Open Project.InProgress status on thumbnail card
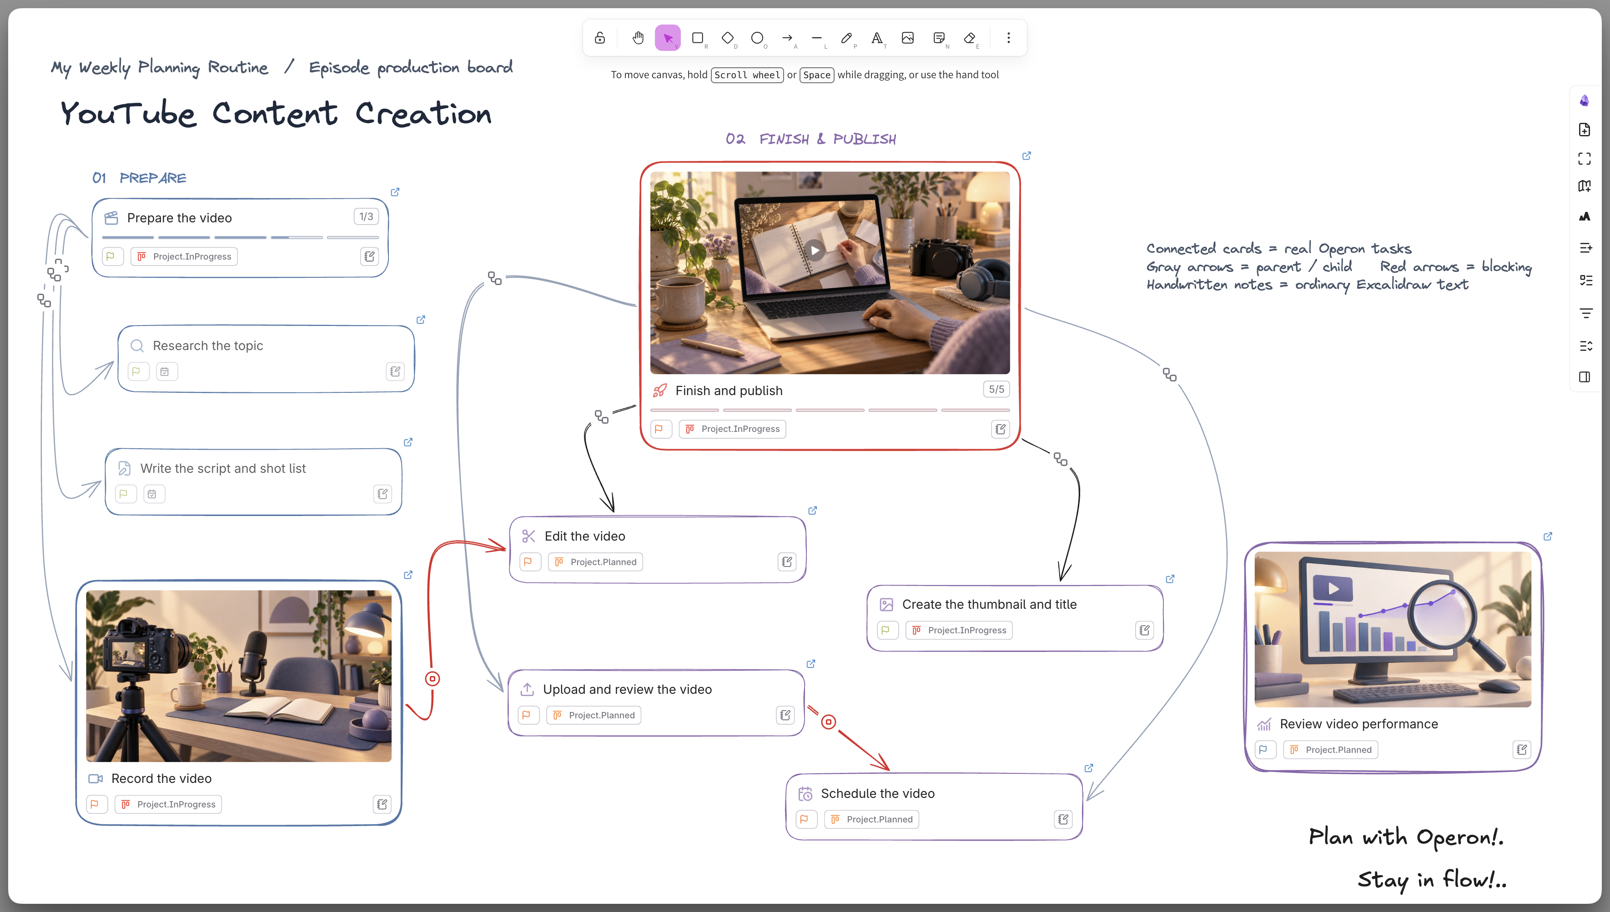Image resolution: width=1610 pixels, height=912 pixels. [959, 630]
